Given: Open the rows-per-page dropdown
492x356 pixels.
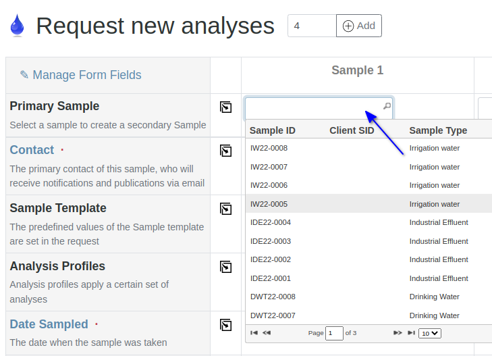Looking at the screenshot, I should click(429, 333).
